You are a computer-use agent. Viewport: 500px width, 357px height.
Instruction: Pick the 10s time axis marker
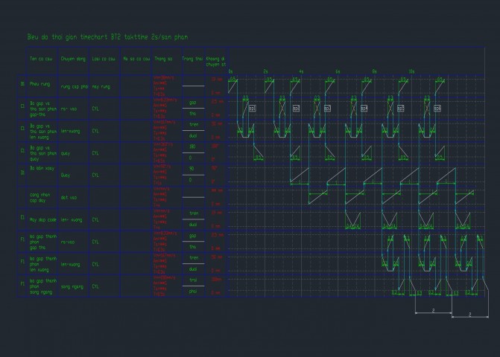[411, 71]
